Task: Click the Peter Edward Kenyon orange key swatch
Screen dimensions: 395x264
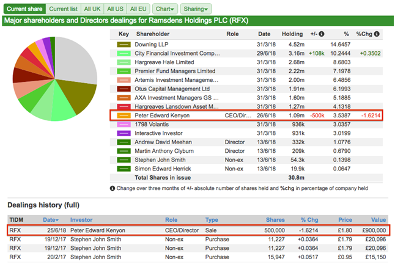Action: coord(124,116)
